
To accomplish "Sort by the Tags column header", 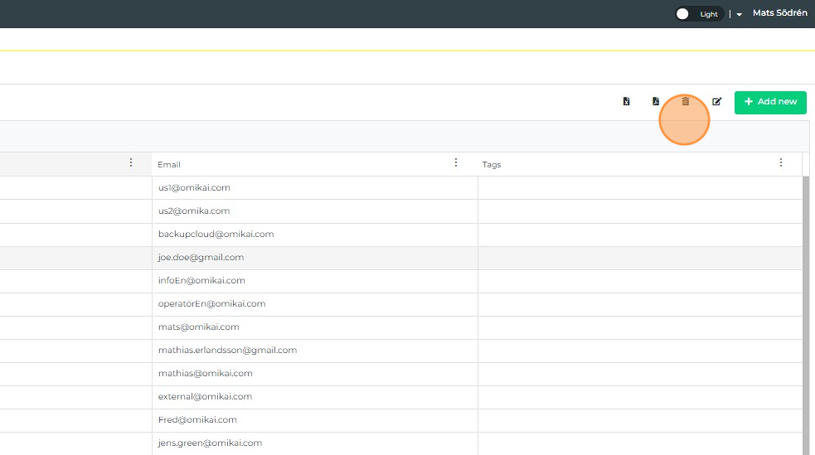I will (x=492, y=164).
